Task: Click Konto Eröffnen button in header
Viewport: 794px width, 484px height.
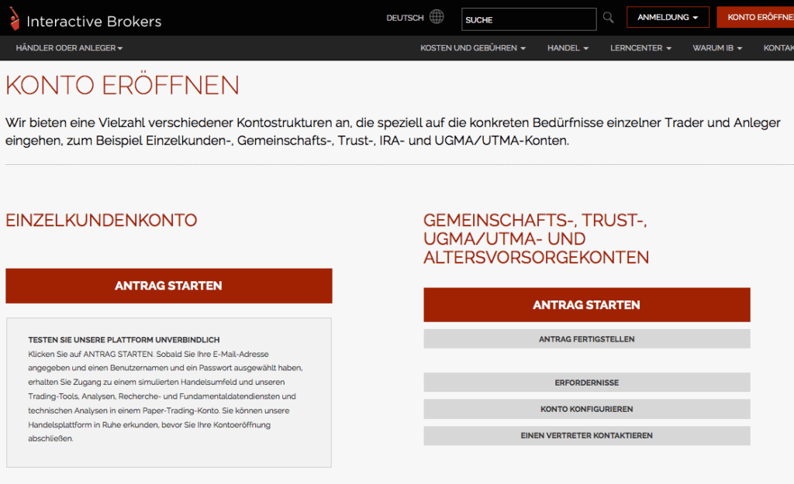Action: point(755,17)
